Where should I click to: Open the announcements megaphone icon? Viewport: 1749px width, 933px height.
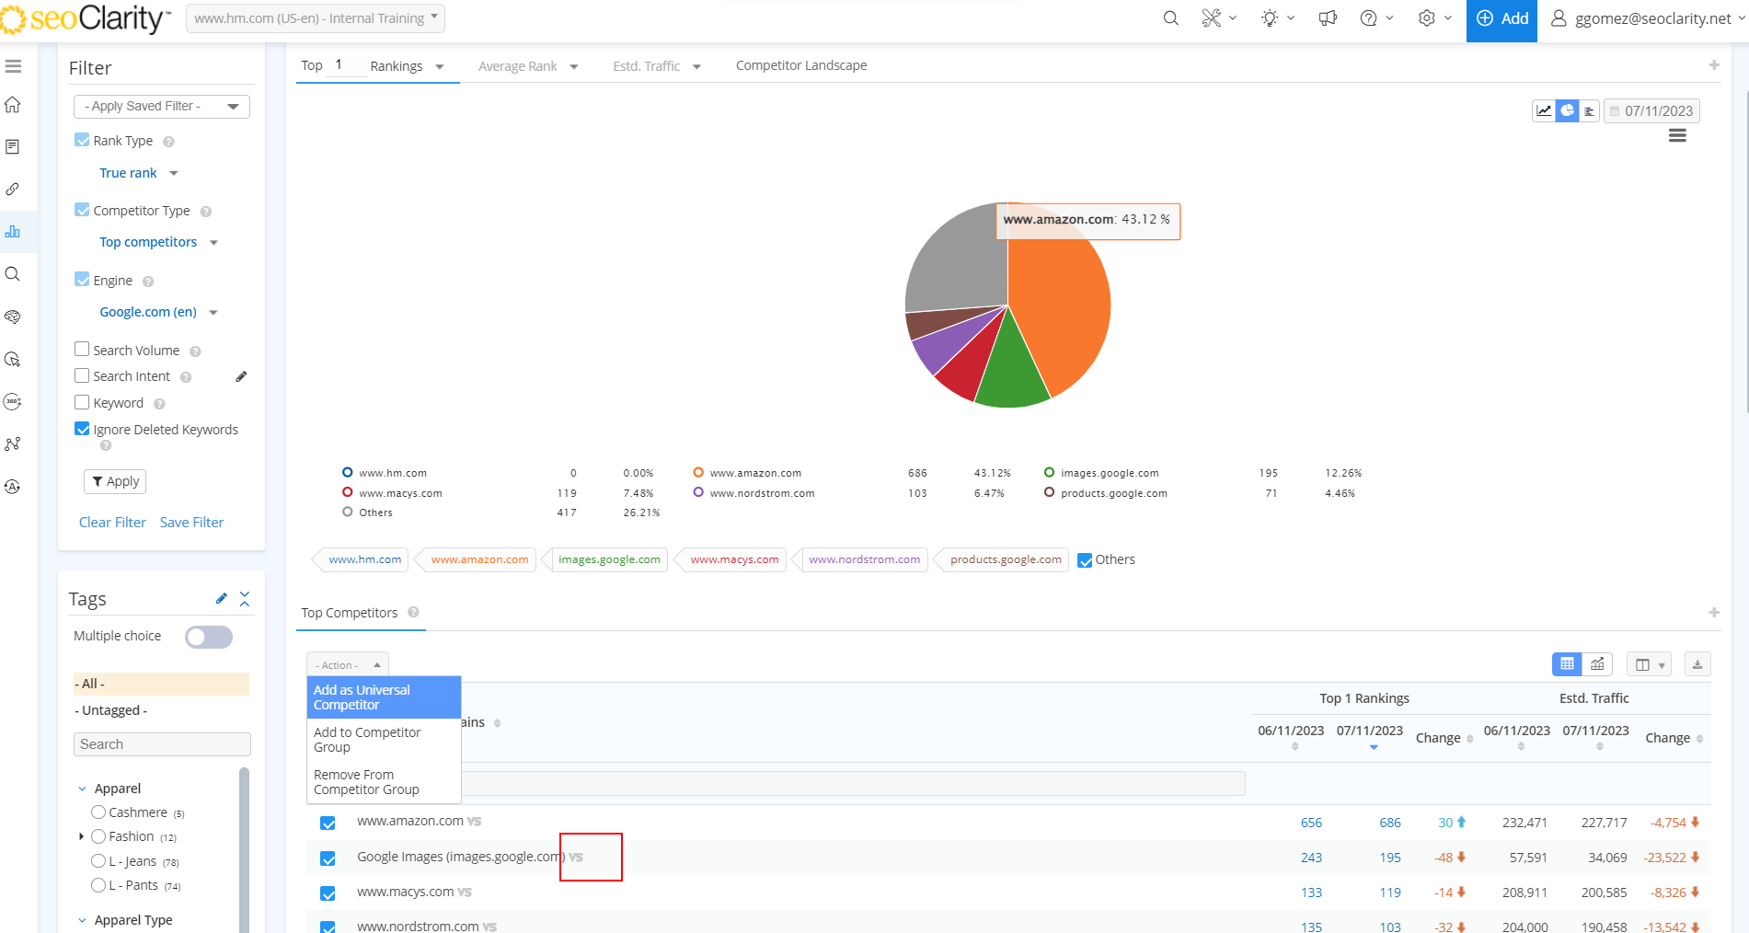(1328, 18)
